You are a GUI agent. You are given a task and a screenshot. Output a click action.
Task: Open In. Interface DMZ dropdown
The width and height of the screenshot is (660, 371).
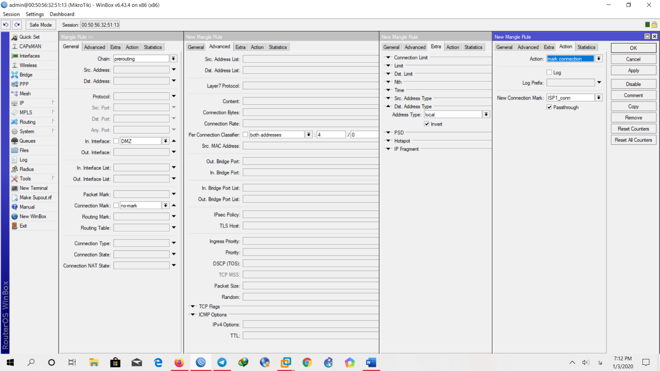165,141
